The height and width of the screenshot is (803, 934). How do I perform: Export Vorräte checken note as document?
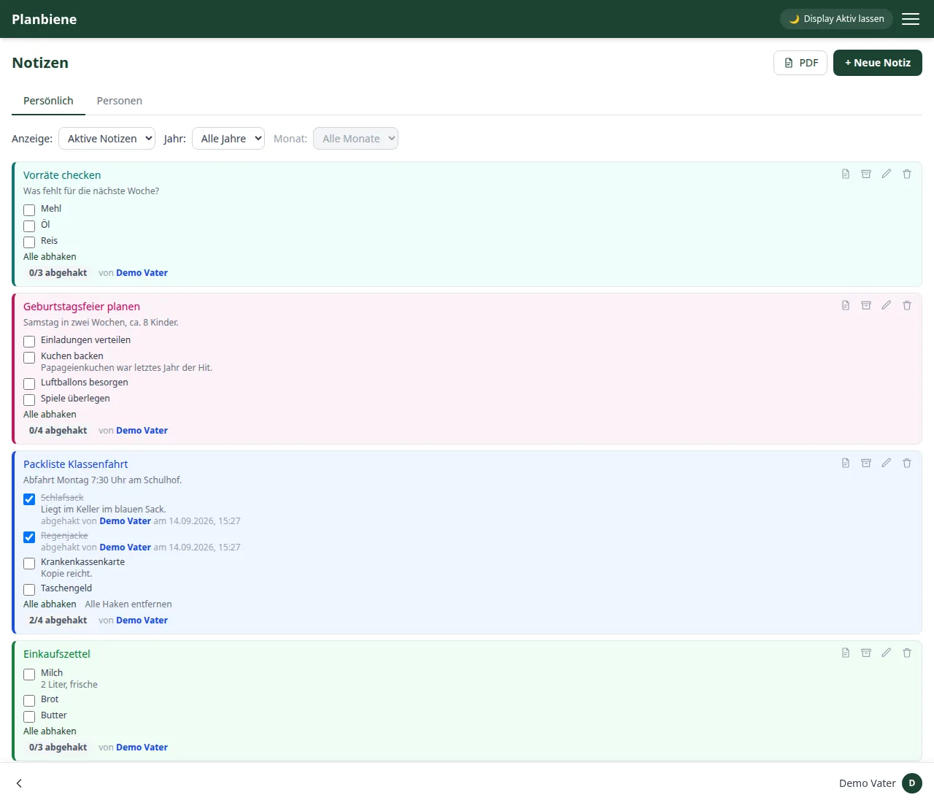[x=846, y=174]
